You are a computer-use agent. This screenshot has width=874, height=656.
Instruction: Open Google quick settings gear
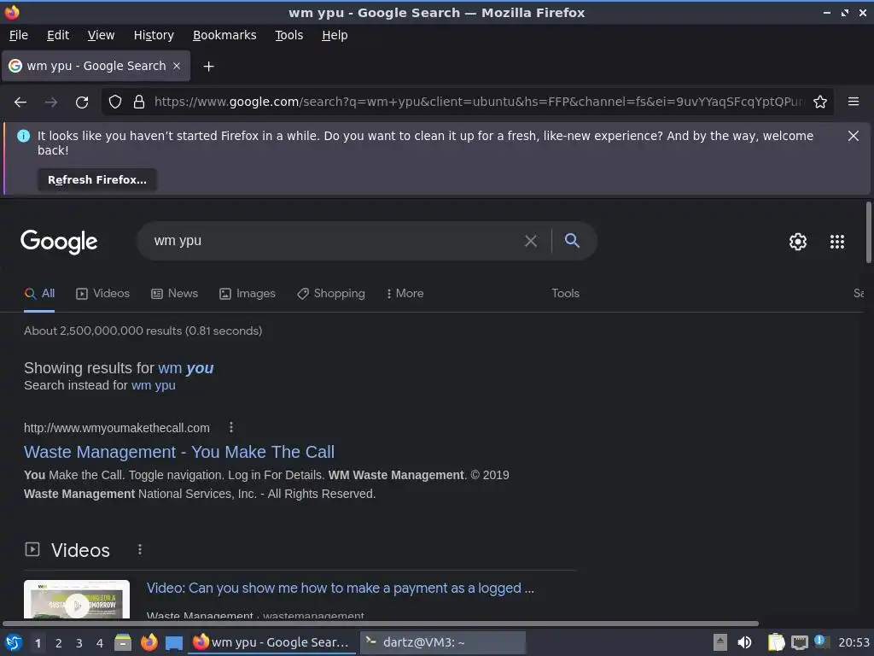[x=798, y=242]
